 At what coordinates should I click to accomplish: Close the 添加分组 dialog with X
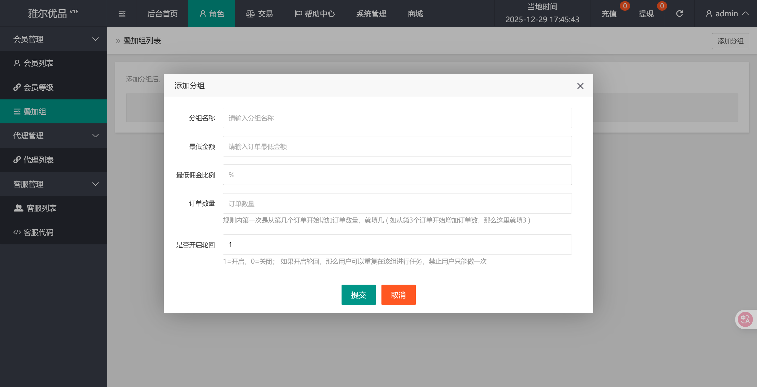pos(580,86)
